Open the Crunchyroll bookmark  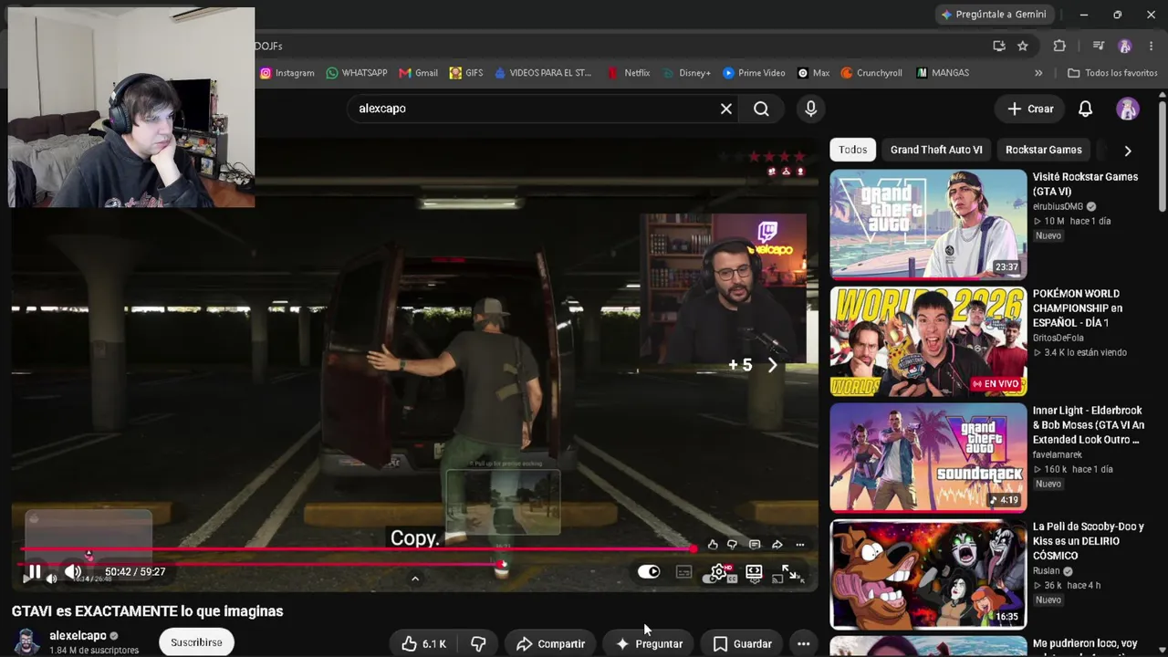coord(871,73)
